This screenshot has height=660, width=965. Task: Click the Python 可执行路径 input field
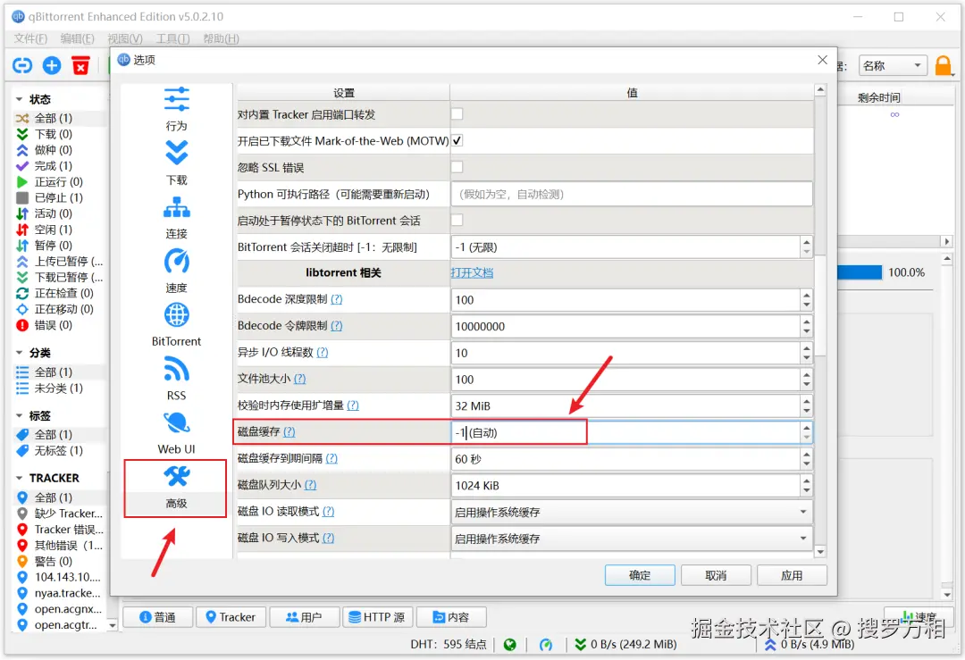pyautogui.click(x=632, y=194)
